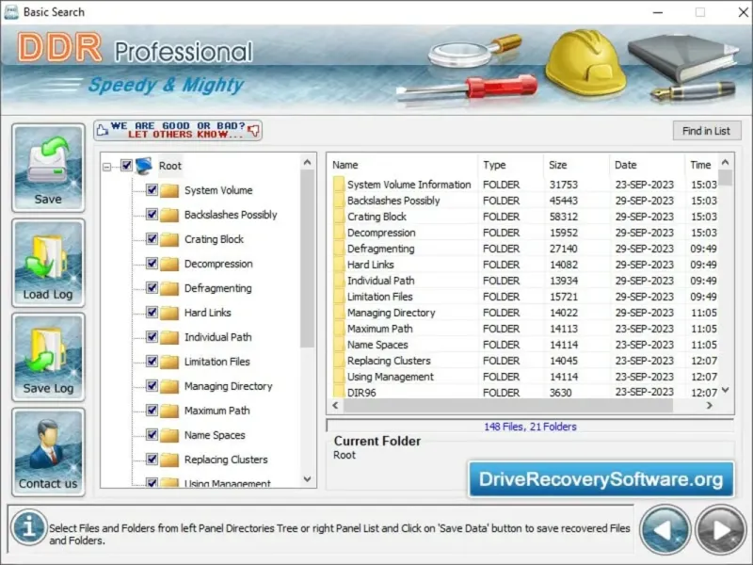Open the DriveRecoverySoftware.org link
Screen dimensions: 753x565
601,479
